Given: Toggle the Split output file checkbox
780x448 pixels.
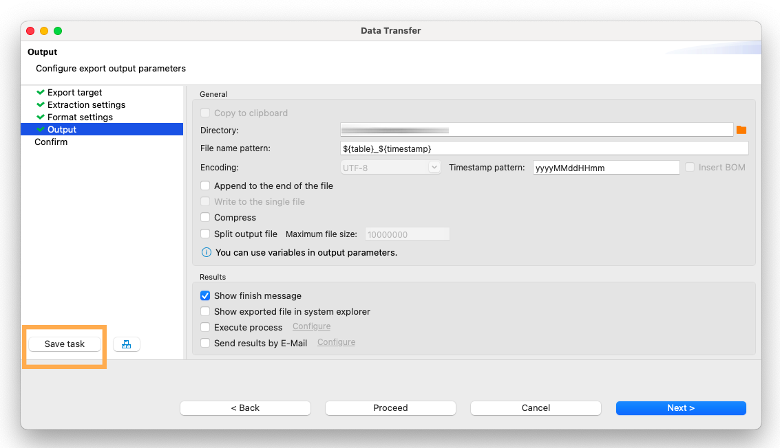Looking at the screenshot, I should (204, 234).
